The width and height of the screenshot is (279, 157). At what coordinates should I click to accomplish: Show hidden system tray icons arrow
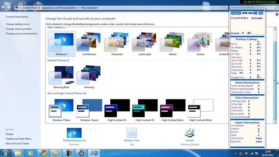click(235, 153)
